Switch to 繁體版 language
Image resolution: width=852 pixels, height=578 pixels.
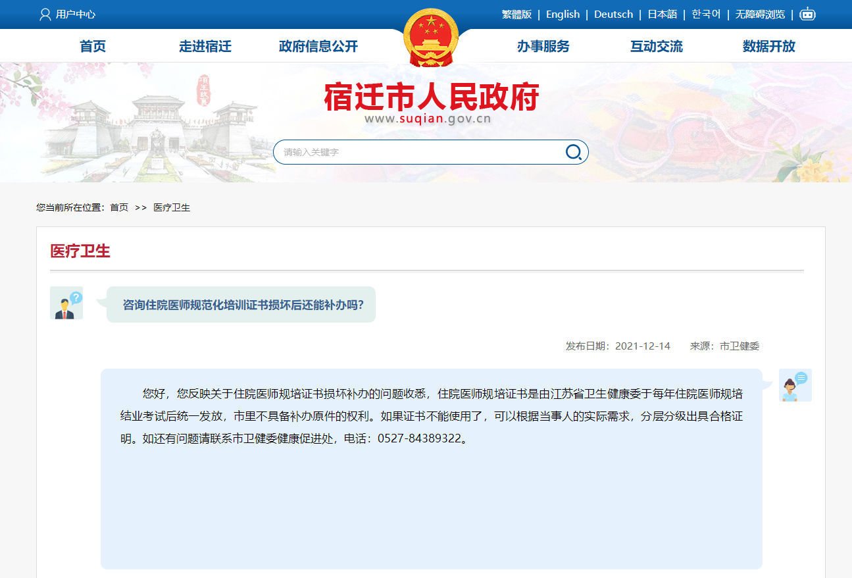[x=516, y=14]
